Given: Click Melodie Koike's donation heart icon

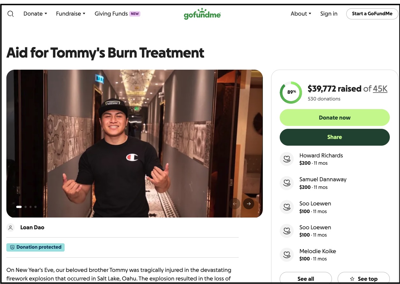Looking at the screenshot, I should (286, 255).
